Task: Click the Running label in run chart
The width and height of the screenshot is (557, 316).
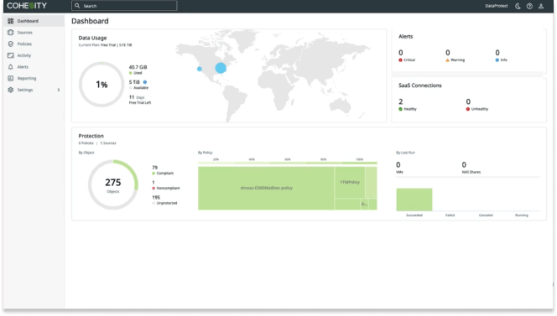Action: click(x=522, y=215)
